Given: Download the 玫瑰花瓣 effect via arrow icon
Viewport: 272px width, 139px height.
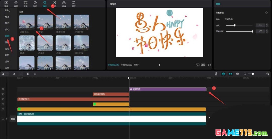Looking at the screenshot, I should coord(87,27).
